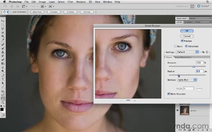The height and width of the screenshot is (132, 212).
Task: Click the foreground color swatch
Action: point(2,109)
